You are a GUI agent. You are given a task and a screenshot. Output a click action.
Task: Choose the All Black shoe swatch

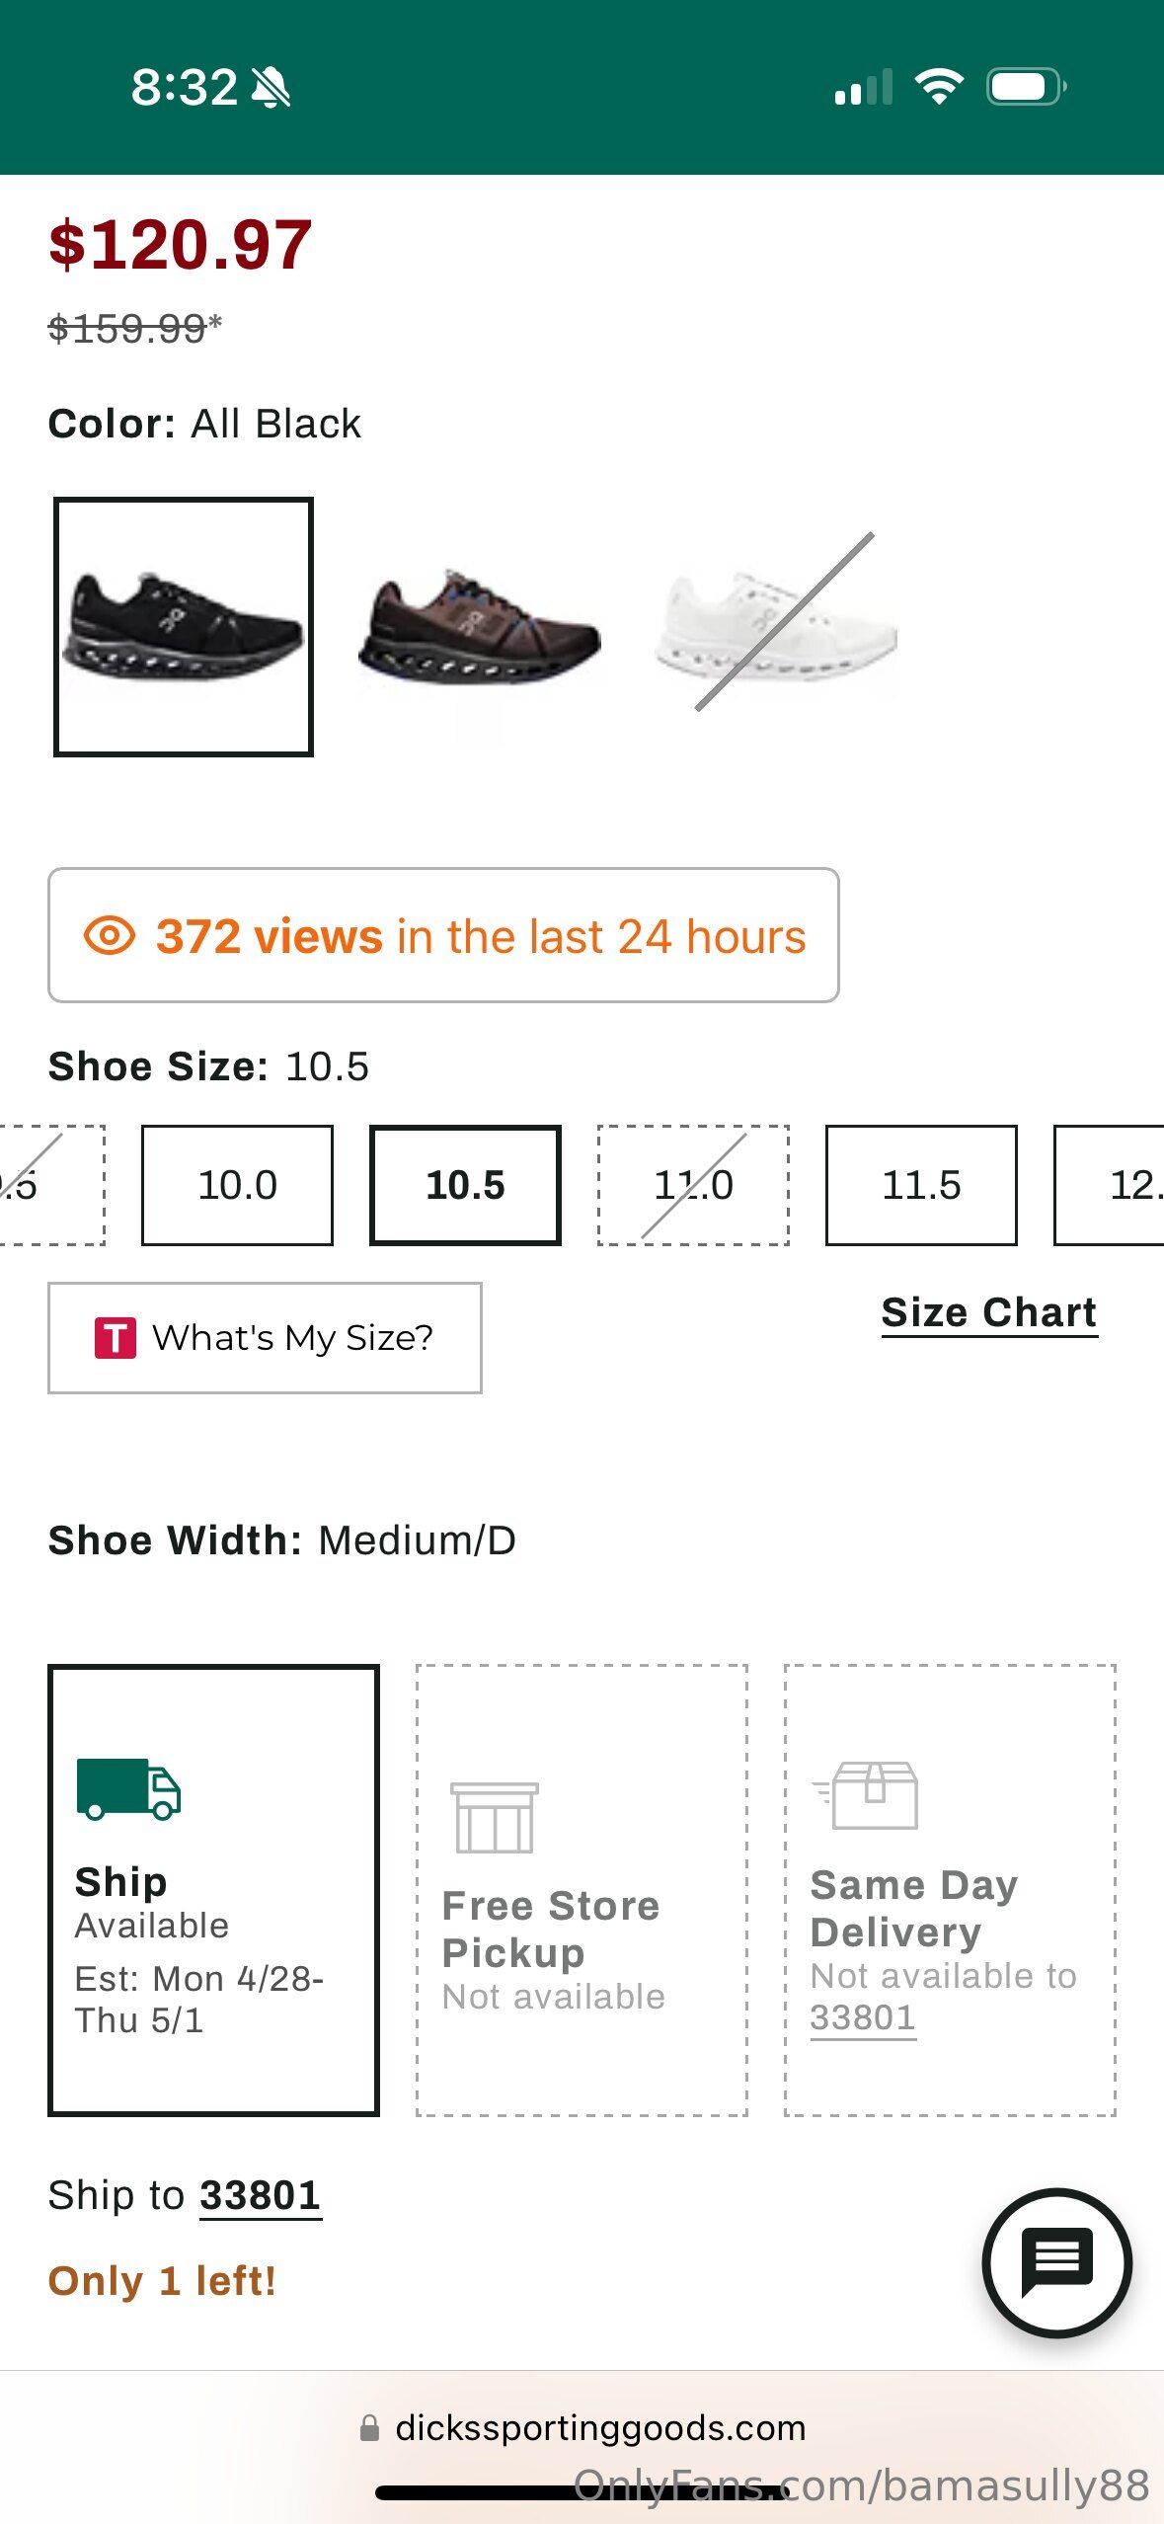184,627
